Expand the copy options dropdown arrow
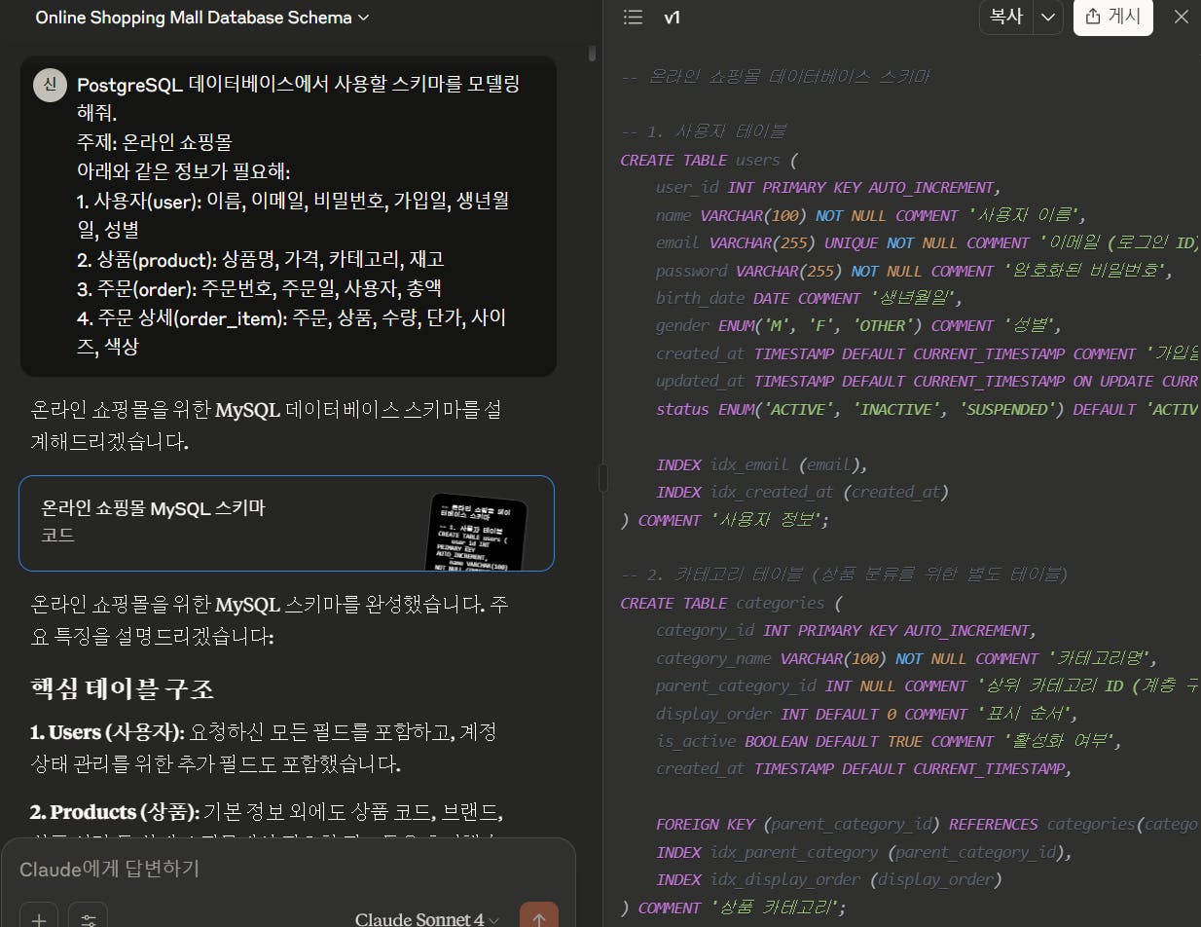 coord(1048,17)
